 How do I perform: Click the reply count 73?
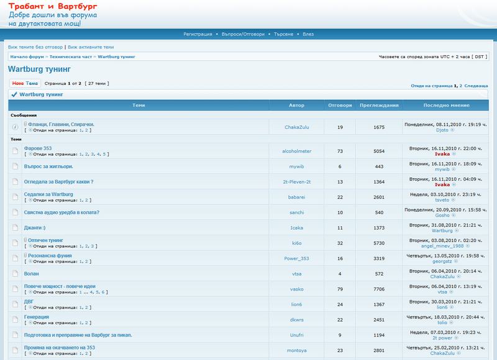coord(340,151)
